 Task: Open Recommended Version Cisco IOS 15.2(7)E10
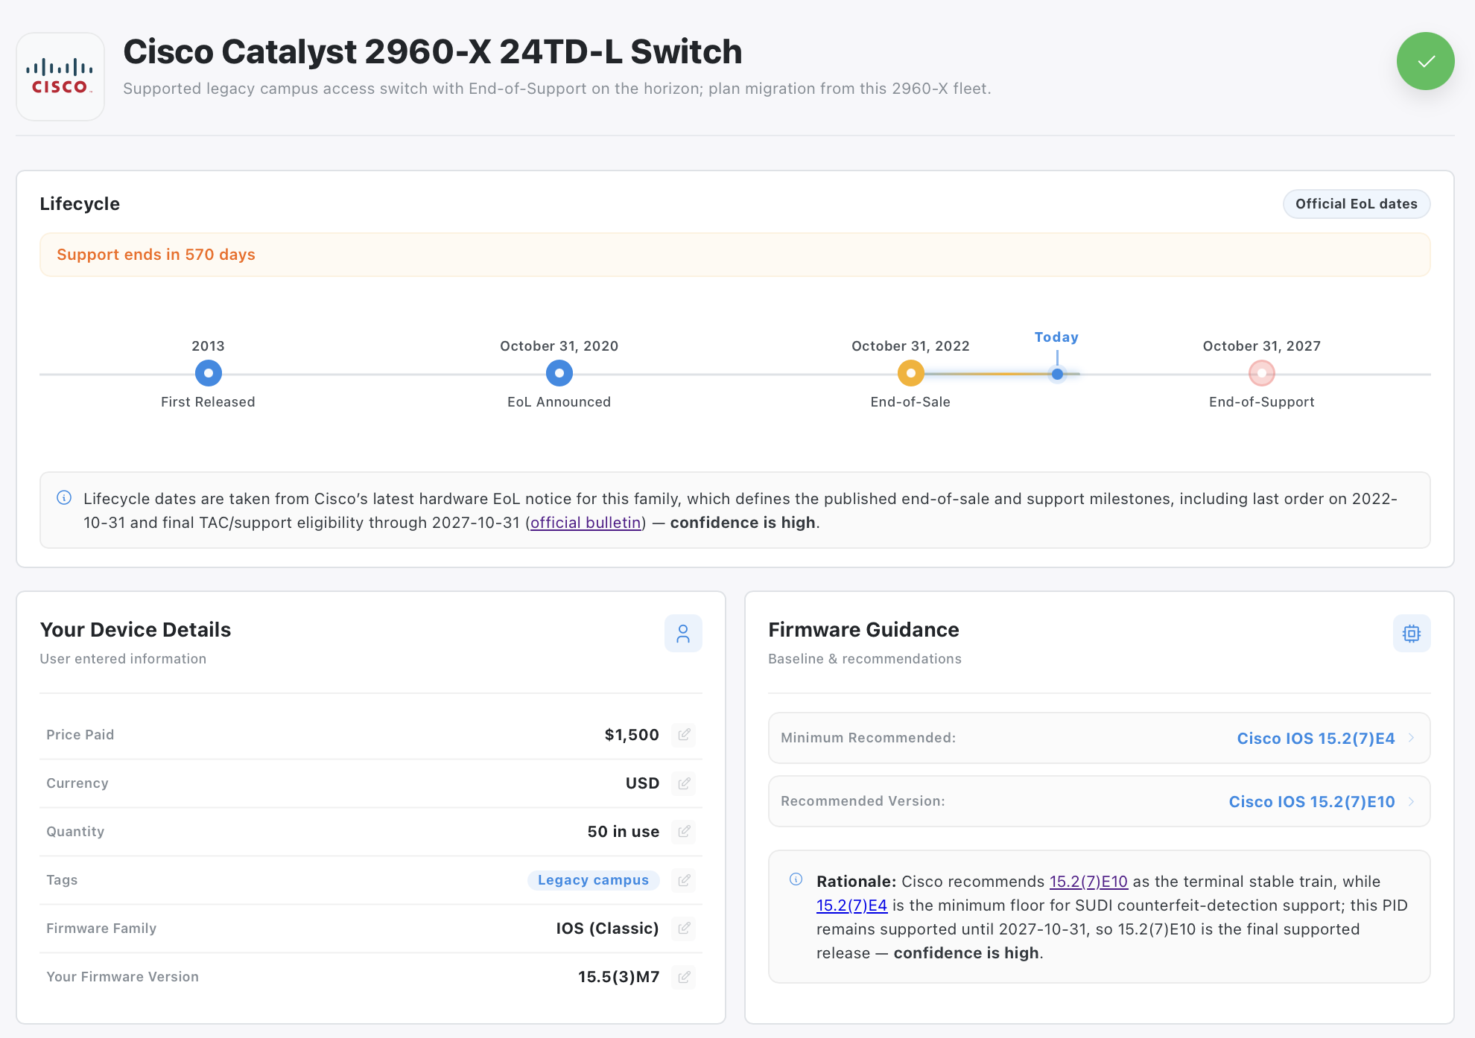[1100, 801]
